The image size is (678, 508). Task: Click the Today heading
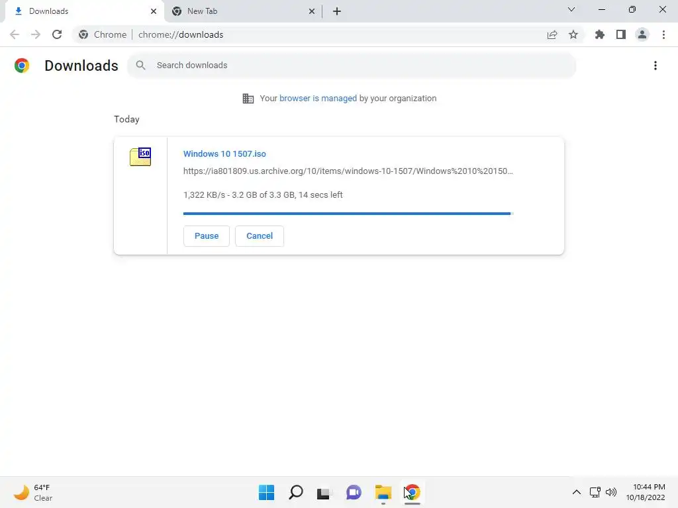(x=126, y=119)
